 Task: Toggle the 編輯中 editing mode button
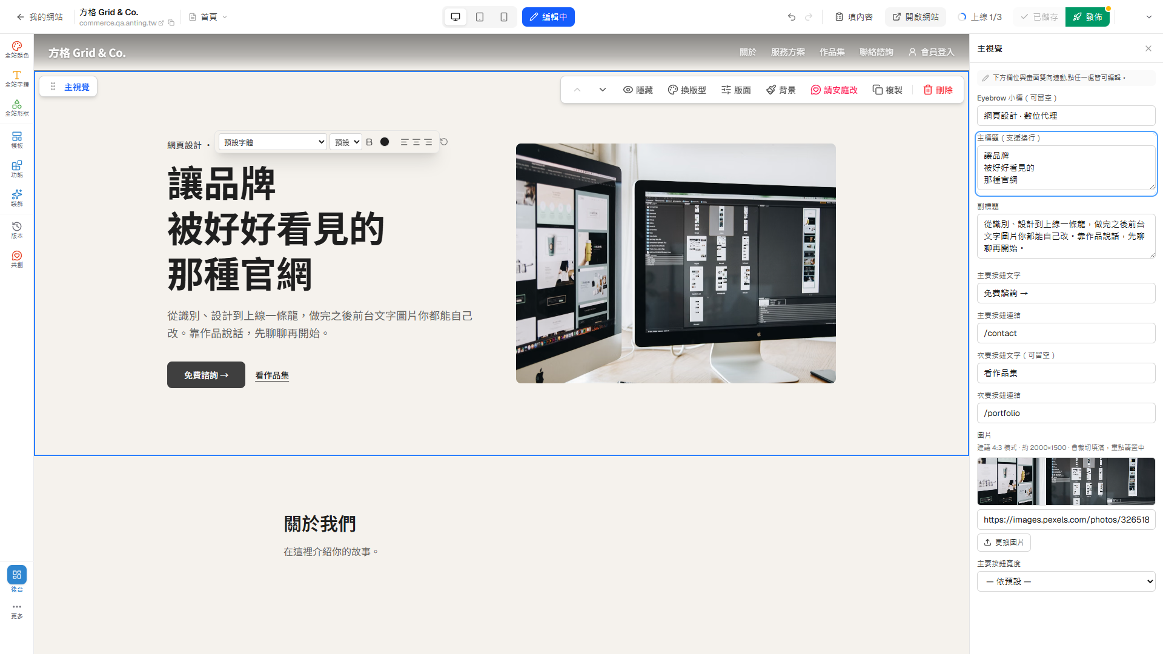548,17
